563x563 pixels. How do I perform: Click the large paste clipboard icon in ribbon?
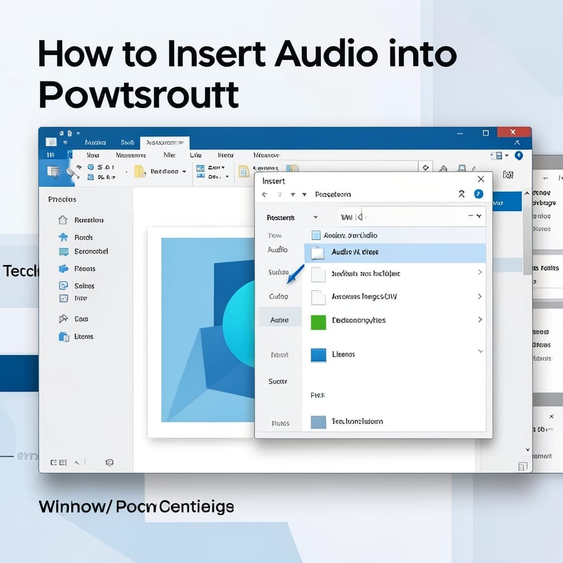(x=54, y=172)
